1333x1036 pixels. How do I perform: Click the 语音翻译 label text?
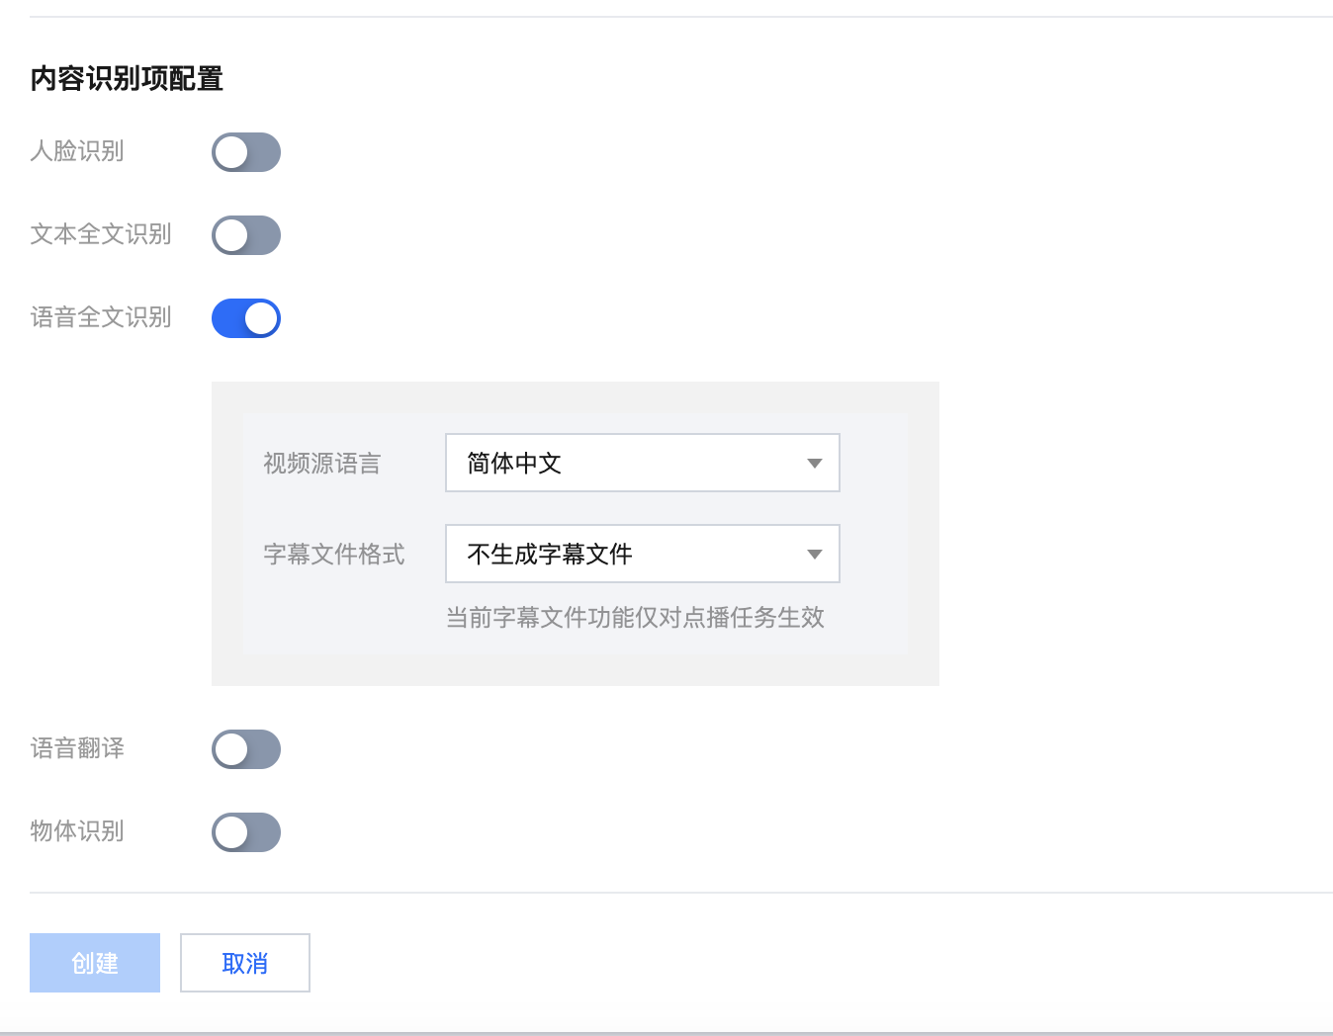[x=77, y=748]
